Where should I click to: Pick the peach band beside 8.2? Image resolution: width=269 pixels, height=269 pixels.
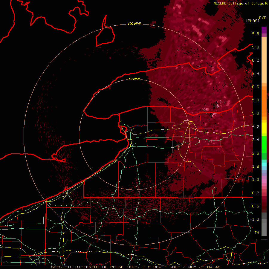coord(264,61)
